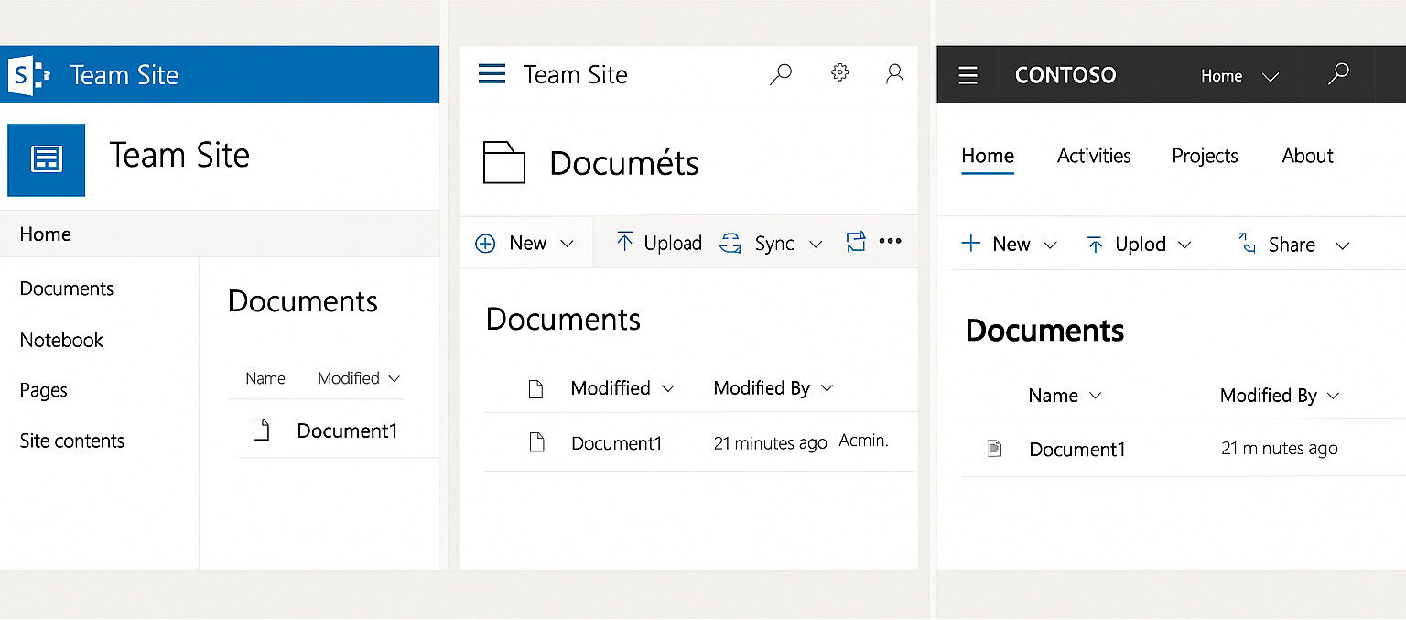Open Document1 in the middle panel list
This screenshot has height=620, width=1406.
pos(616,443)
